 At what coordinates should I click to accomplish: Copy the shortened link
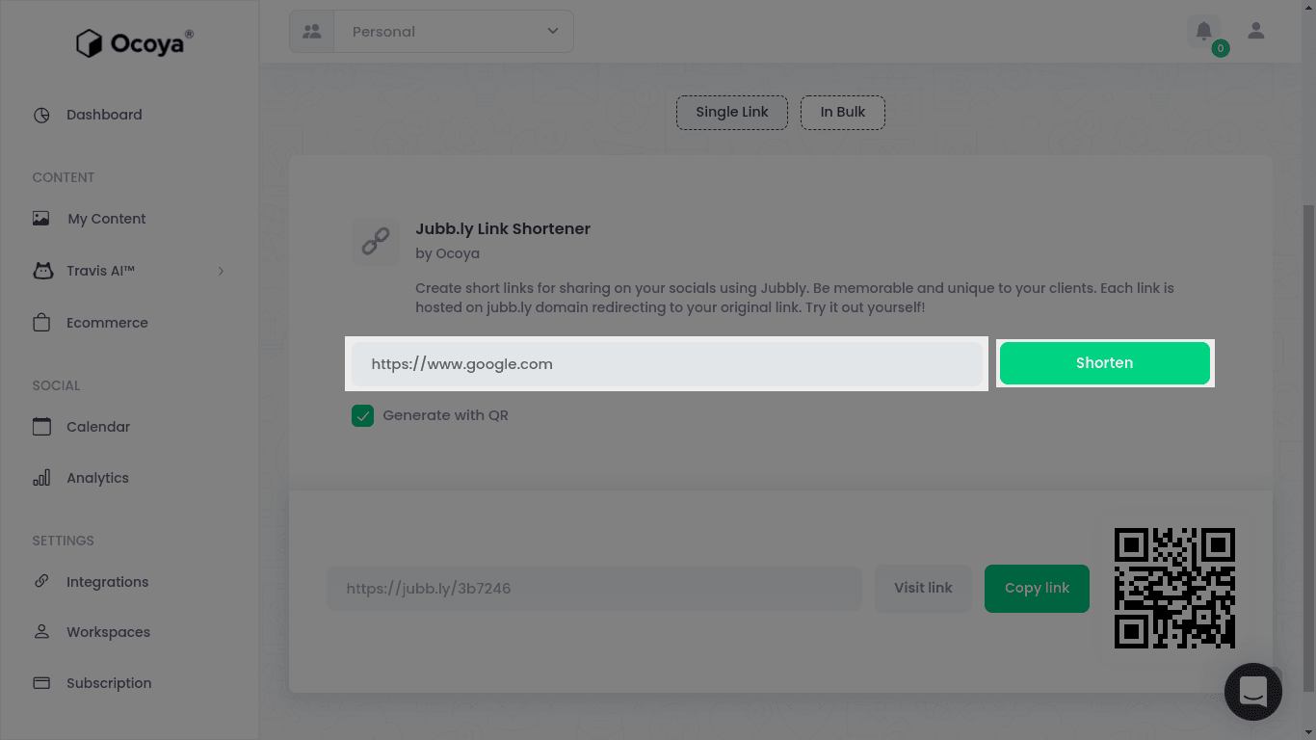tap(1037, 588)
